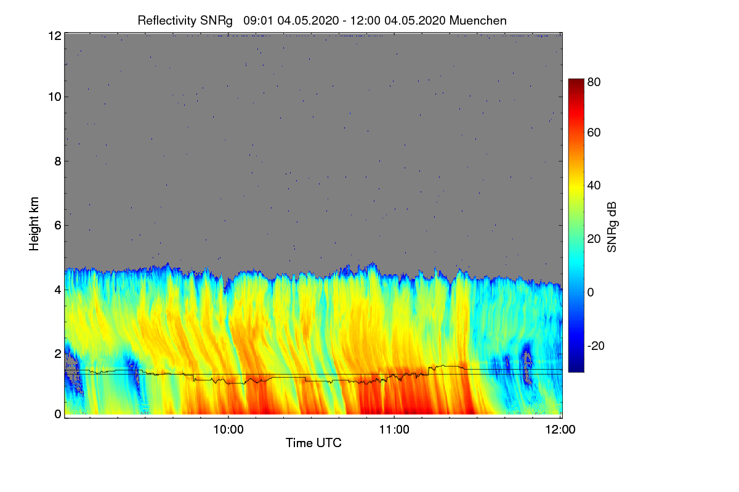
Task: Click the height tick label 0
Action: [x=58, y=414]
